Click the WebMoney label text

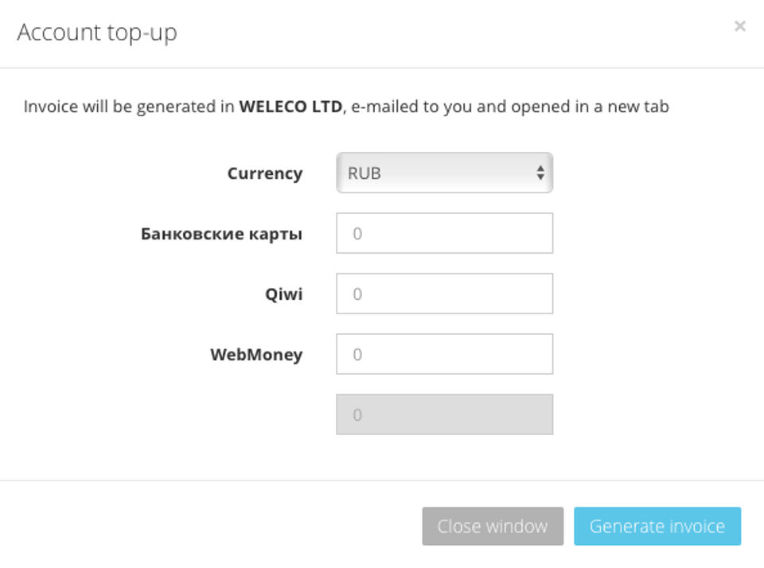(x=256, y=355)
